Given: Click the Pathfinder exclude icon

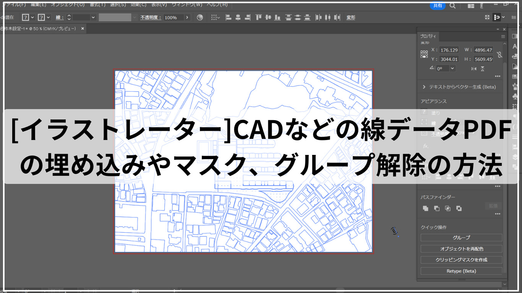Looking at the screenshot, I should [x=459, y=208].
